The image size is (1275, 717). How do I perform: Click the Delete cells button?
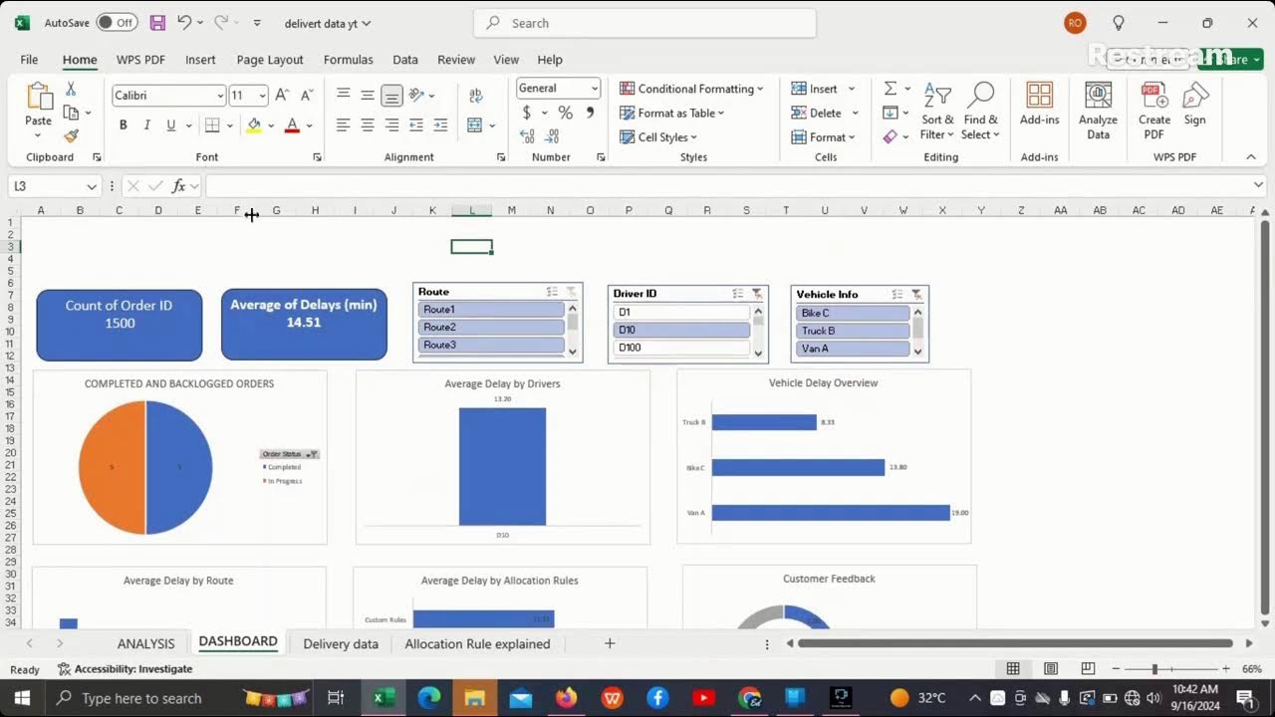(x=817, y=113)
